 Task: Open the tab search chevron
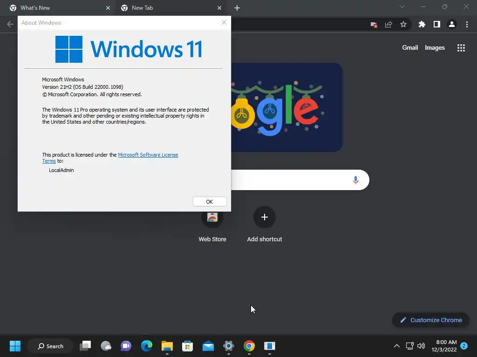(x=402, y=7)
